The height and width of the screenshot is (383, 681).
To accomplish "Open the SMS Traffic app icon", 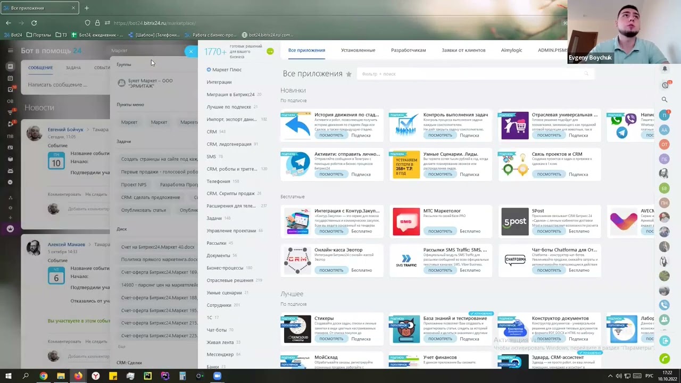I will coord(406,260).
